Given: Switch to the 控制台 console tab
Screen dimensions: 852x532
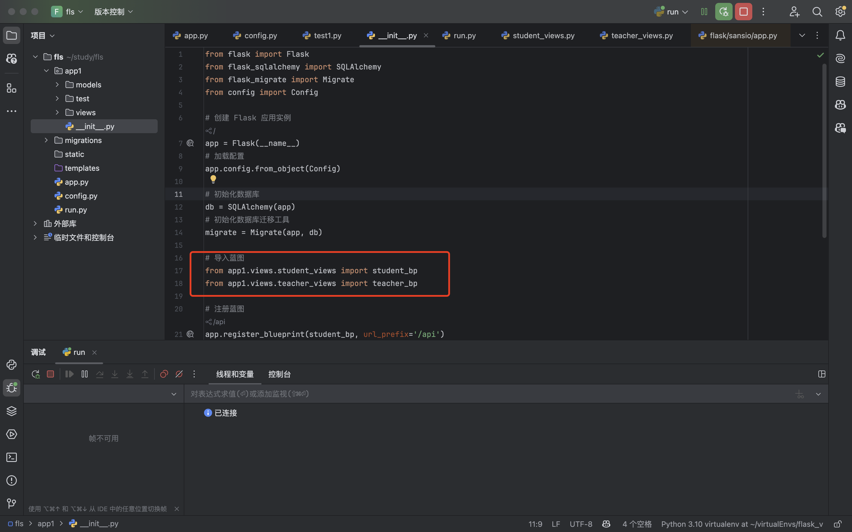Looking at the screenshot, I should (279, 374).
